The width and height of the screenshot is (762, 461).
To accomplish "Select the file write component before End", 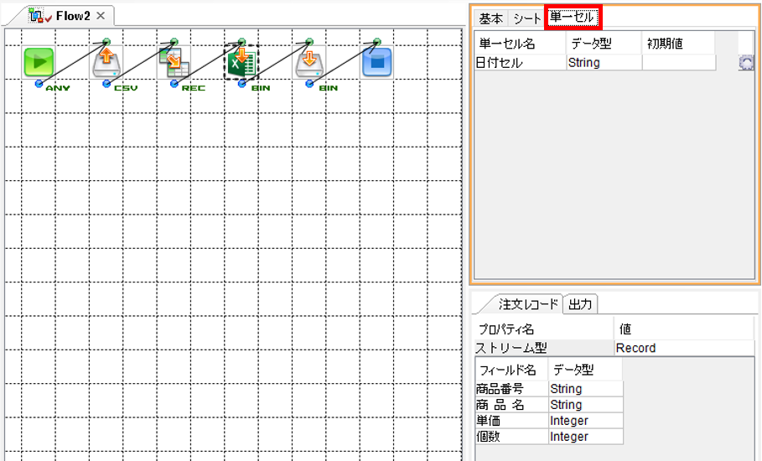I will point(309,62).
